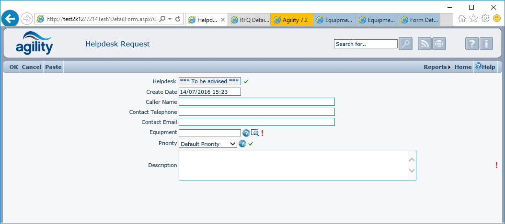
Task: Switch to the RFQ Detail tab
Action: tap(250, 20)
